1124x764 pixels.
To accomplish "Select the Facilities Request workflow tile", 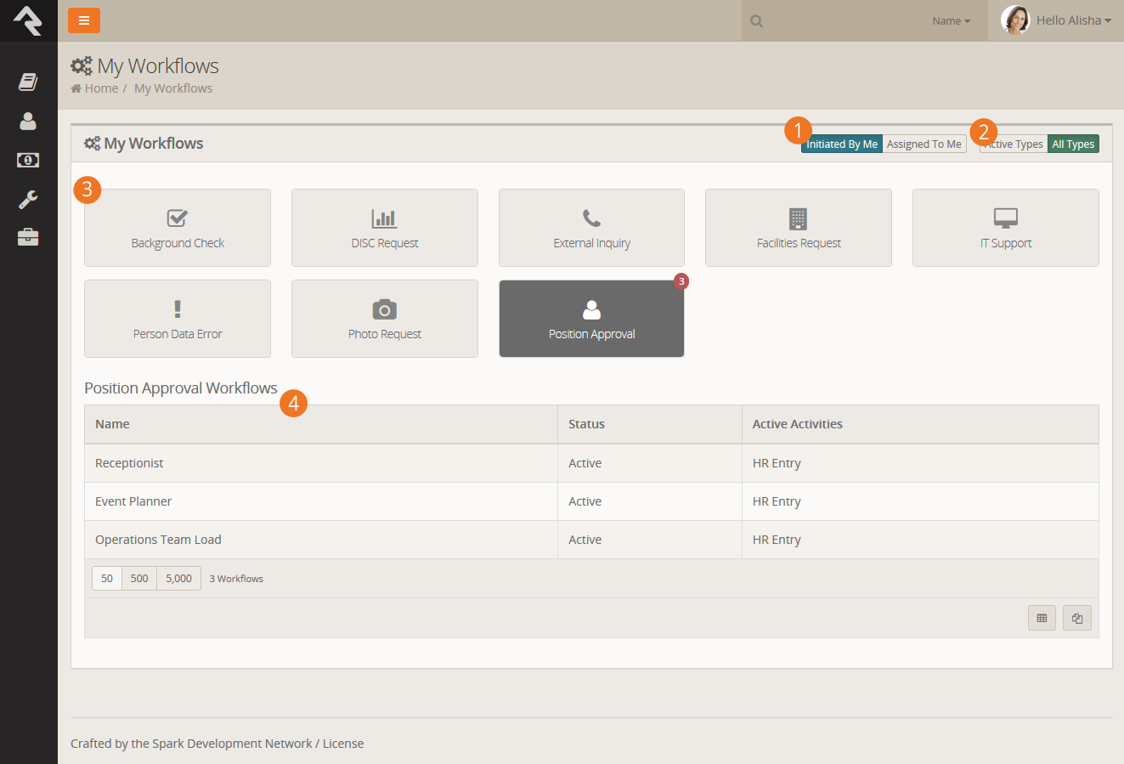I will [x=799, y=228].
